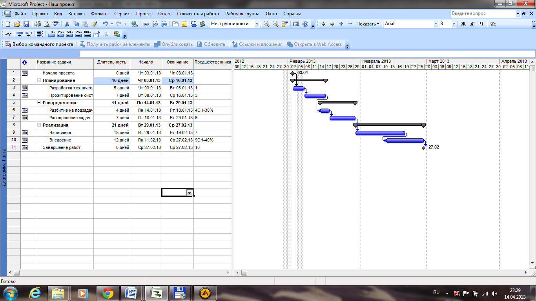This screenshot has height=301, width=536.
Task: Select the Format Painter brush
Action: [x=94, y=24]
